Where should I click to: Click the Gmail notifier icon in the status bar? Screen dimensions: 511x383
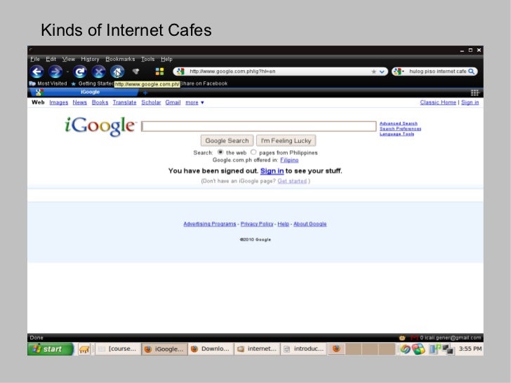[x=414, y=337]
